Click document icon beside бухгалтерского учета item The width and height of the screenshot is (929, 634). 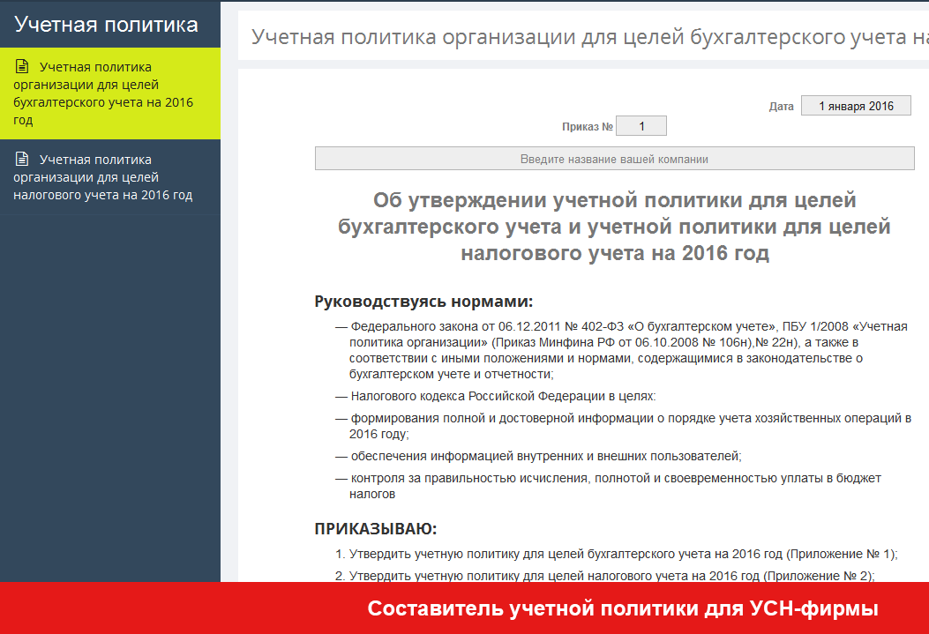(22, 66)
